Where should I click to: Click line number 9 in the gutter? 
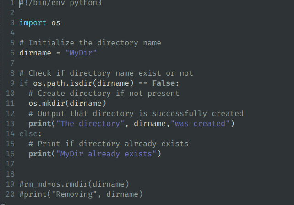pos(12,83)
